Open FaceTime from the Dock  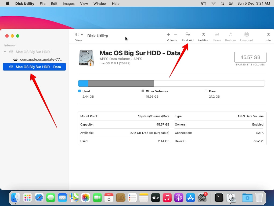click(x=97, y=198)
